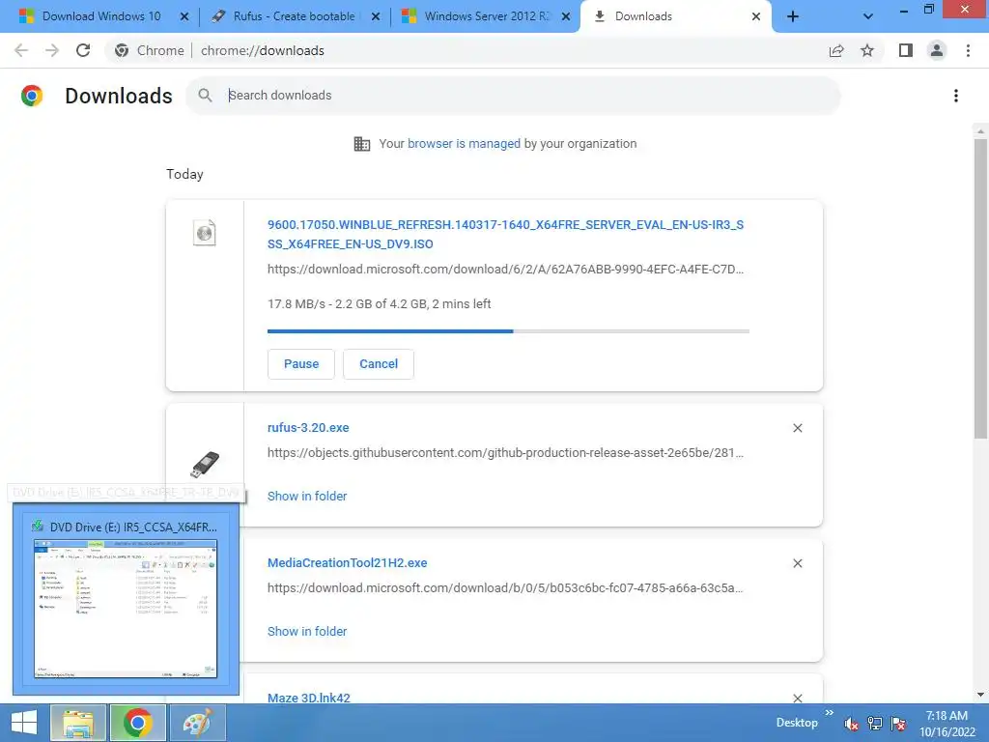
Task: Go back using the back arrow
Action: pos(21,50)
